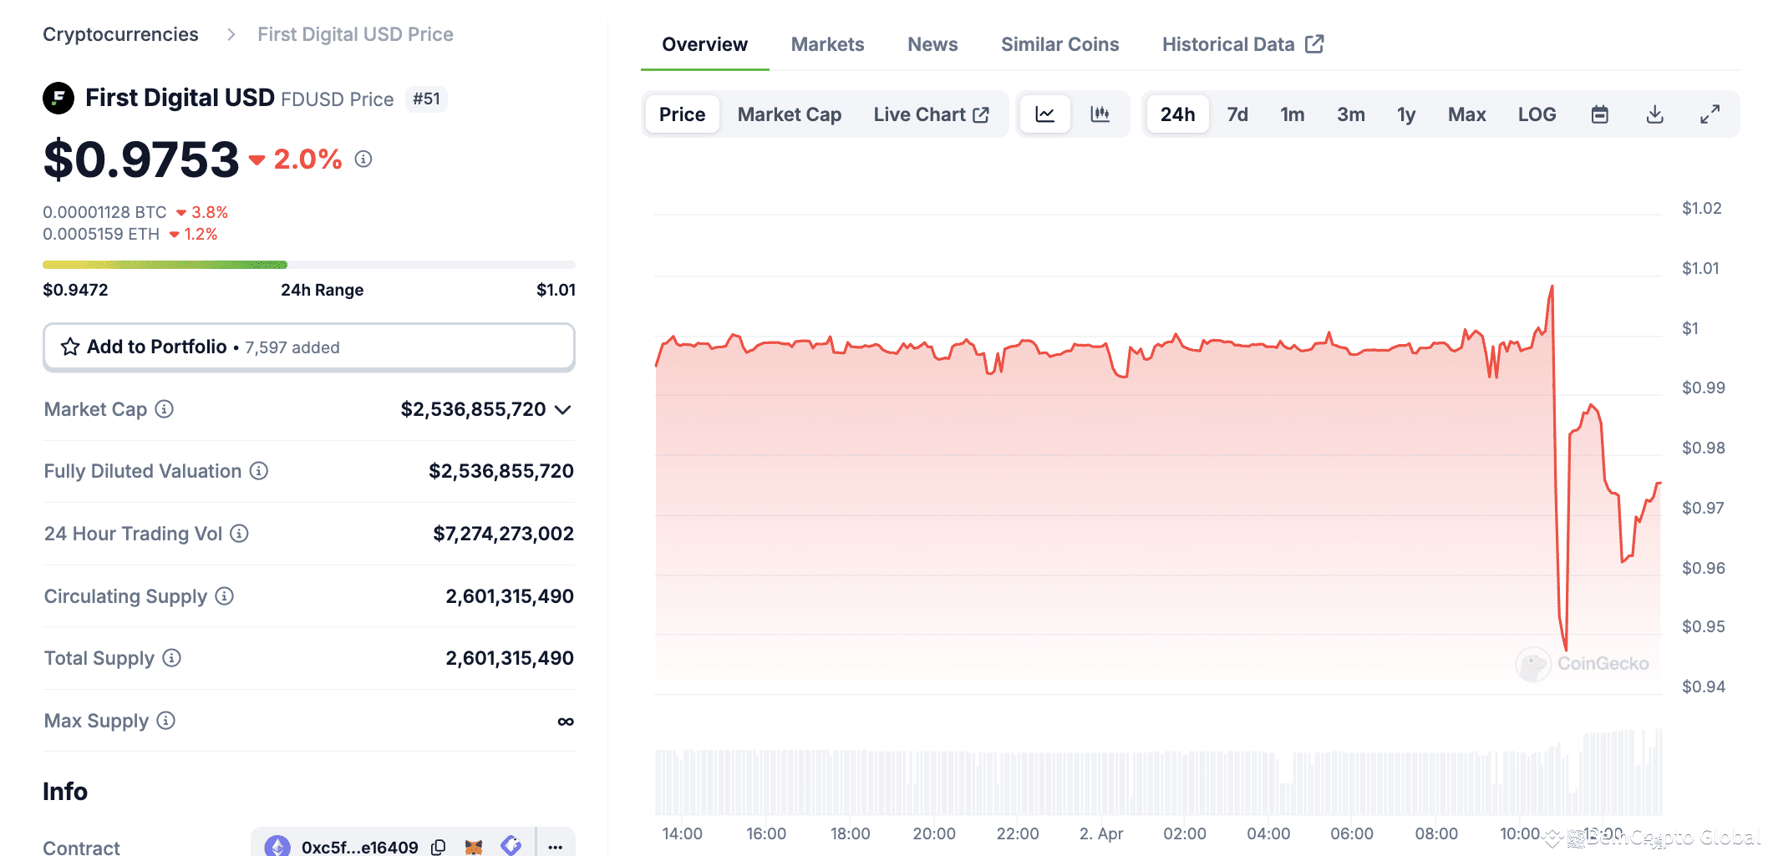Collapse the Market Cap details chevron
The width and height of the screenshot is (1768, 856).
562,410
